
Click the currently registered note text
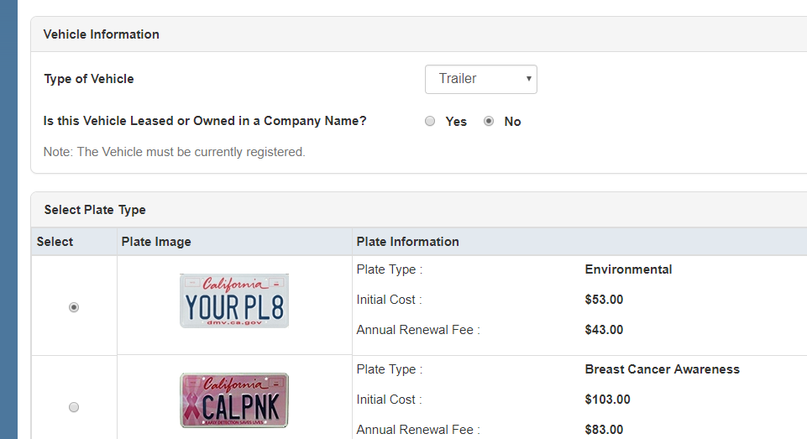point(174,152)
